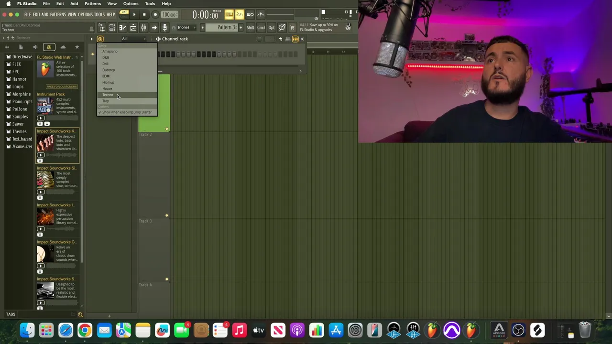612x344 pixels.
Task: Expand the Themes folder in browser
Action: pyautogui.click(x=19, y=131)
